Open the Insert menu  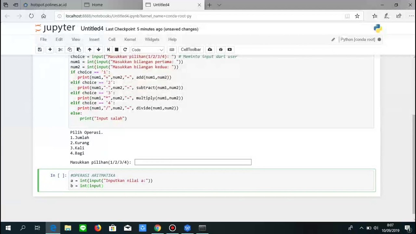tap(94, 40)
